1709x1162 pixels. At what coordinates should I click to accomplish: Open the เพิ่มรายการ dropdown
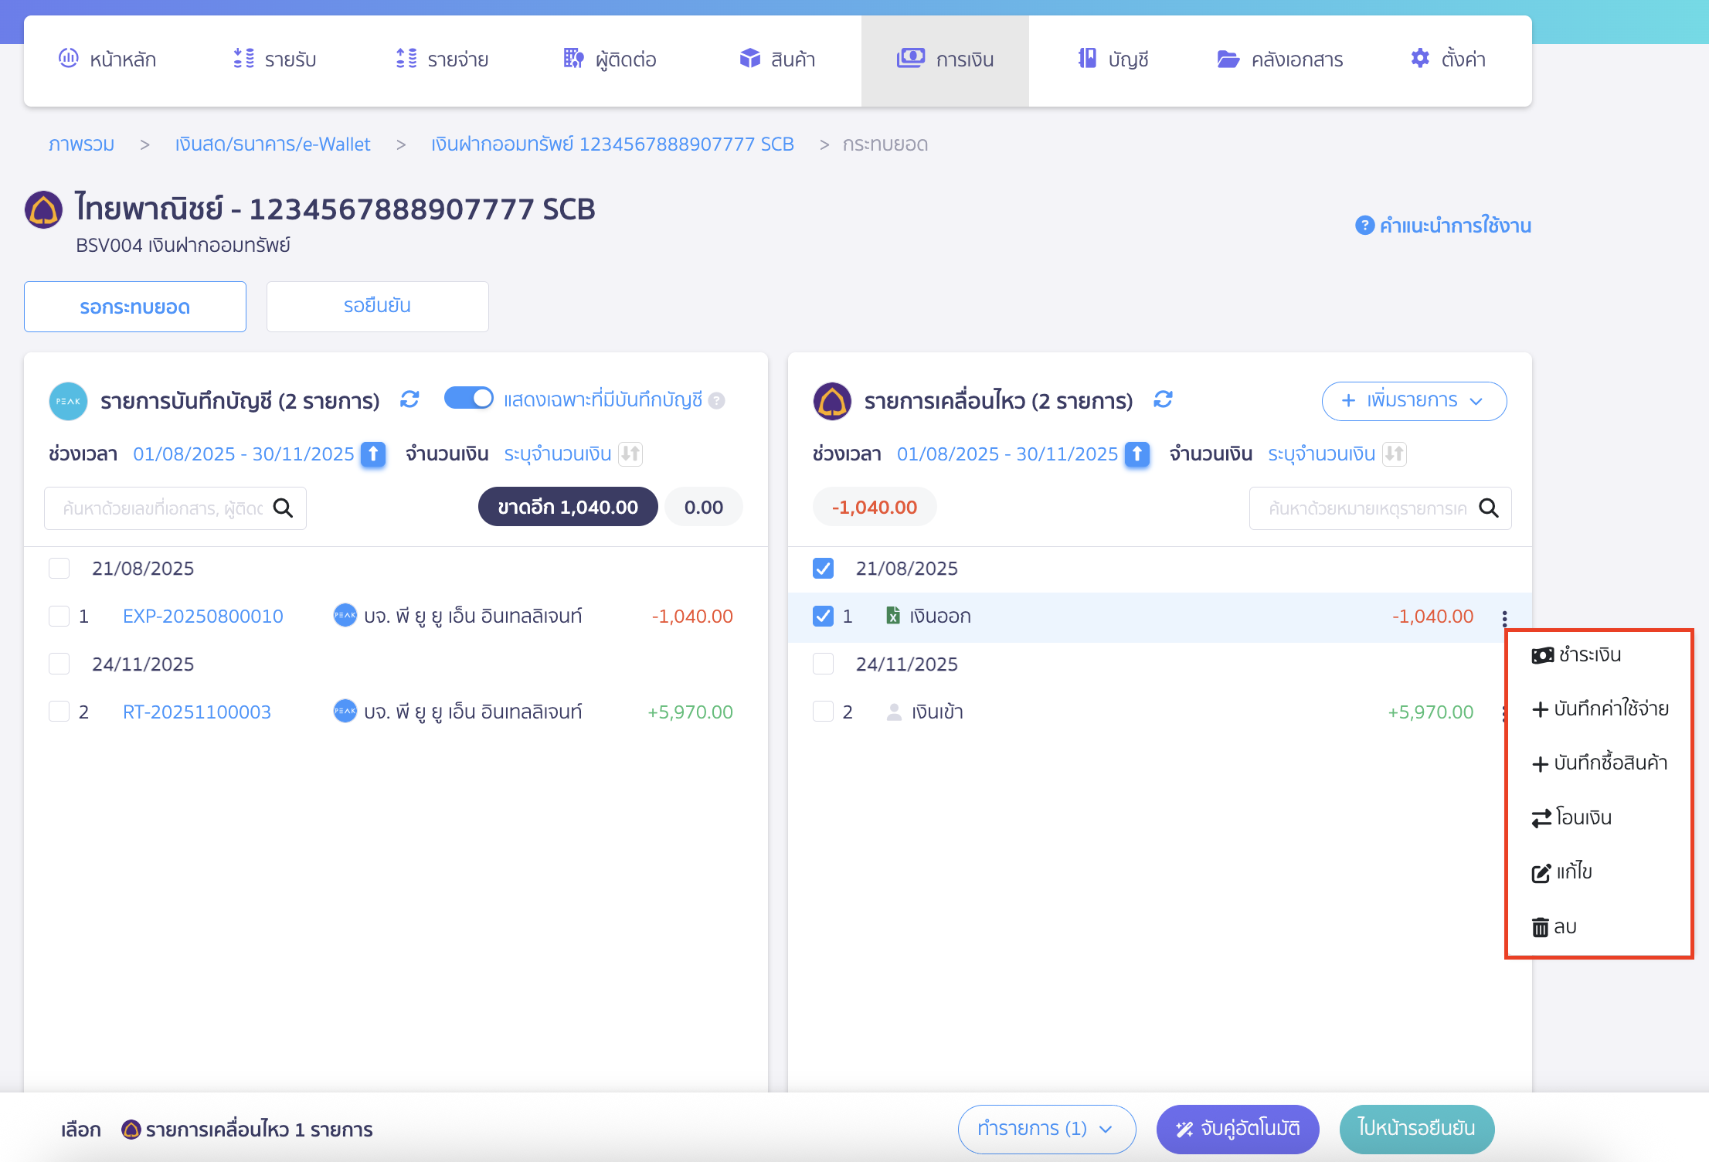click(1413, 401)
